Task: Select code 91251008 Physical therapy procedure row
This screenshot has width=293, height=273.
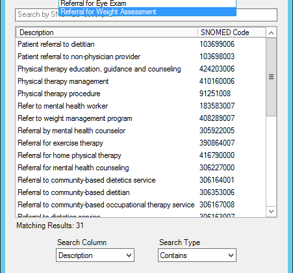Action: 141,94
